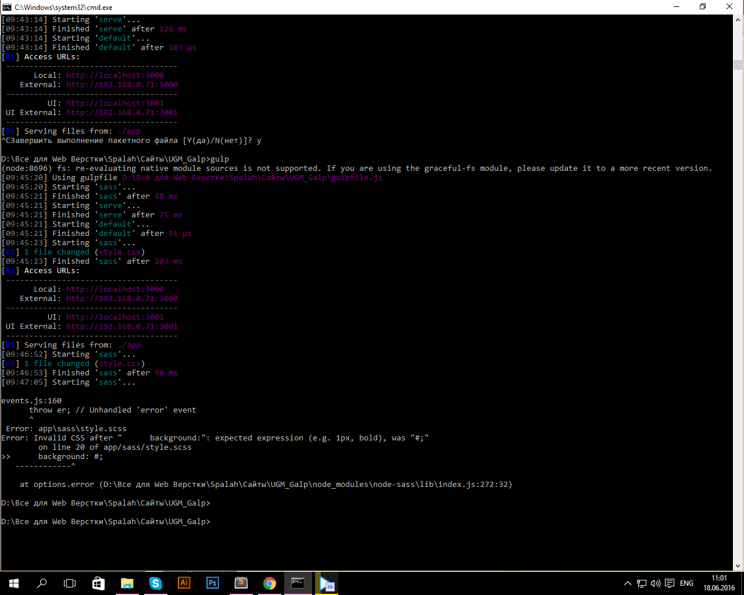Image resolution: width=744 pixels, height=595 pixels.
Task: Click the '[09:45:20] Using gulpfile' line
Action: tap(192, 178)
